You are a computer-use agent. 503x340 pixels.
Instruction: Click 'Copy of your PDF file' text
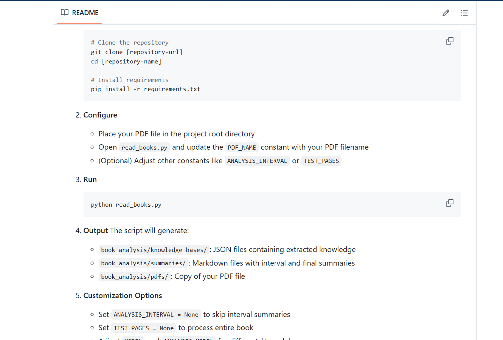pyautogui.click(x=210, y=277)
